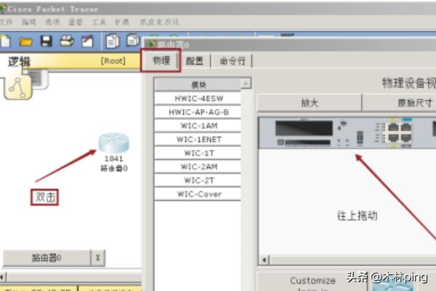Open the second menu bar item (编辑)
Image resolution: width=436 pixels, height=291 pixels.
(x=29, y=22)
